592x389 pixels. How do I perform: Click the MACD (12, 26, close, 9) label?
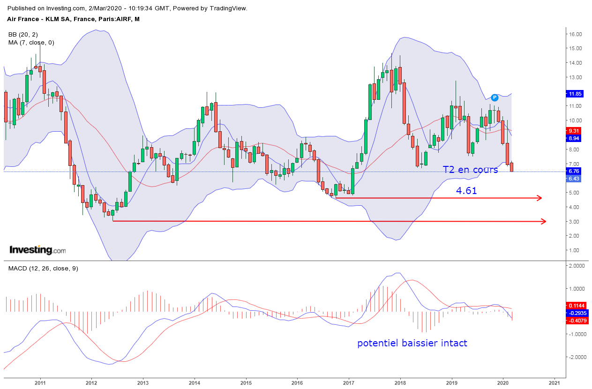tap(43, 269)
